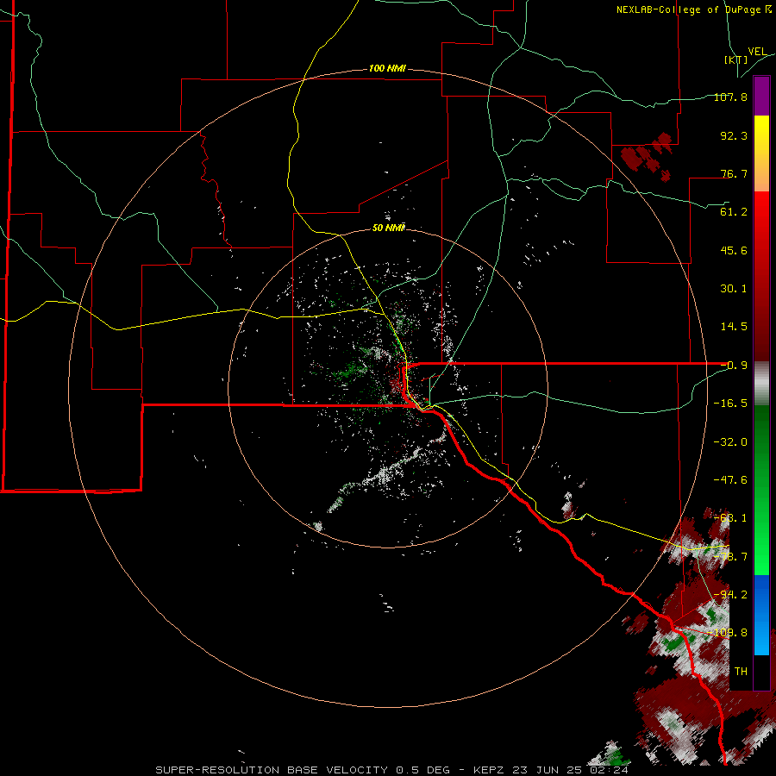The width and height of the screenshot is (776, 776).
Task: Click the NEXLAB-College of DuPage credit text
Action: click(694, 9)
